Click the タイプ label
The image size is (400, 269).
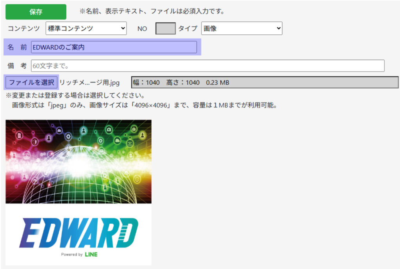tap(188, 28)
